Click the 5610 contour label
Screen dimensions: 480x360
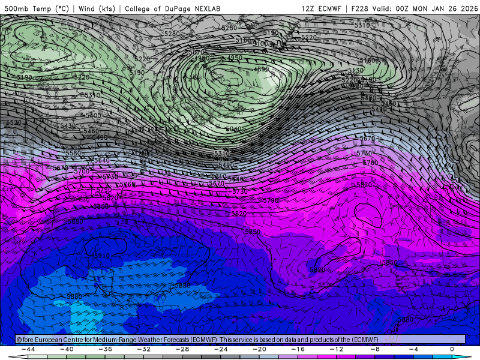coord(219,176)
